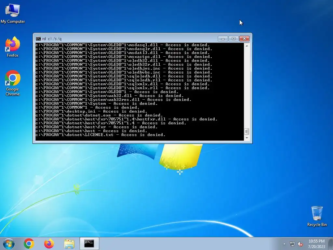This screenshot has width=333, height=250.
Task: Maximize the rd c:\ /s /q window
Action: tap(233, 39)
